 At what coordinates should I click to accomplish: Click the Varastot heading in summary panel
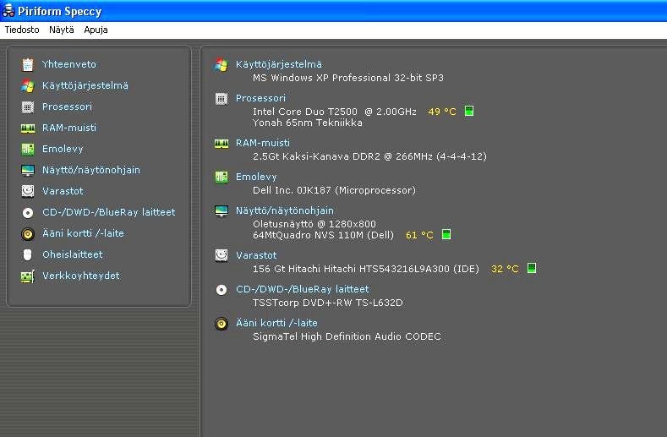tap(256, 255)
